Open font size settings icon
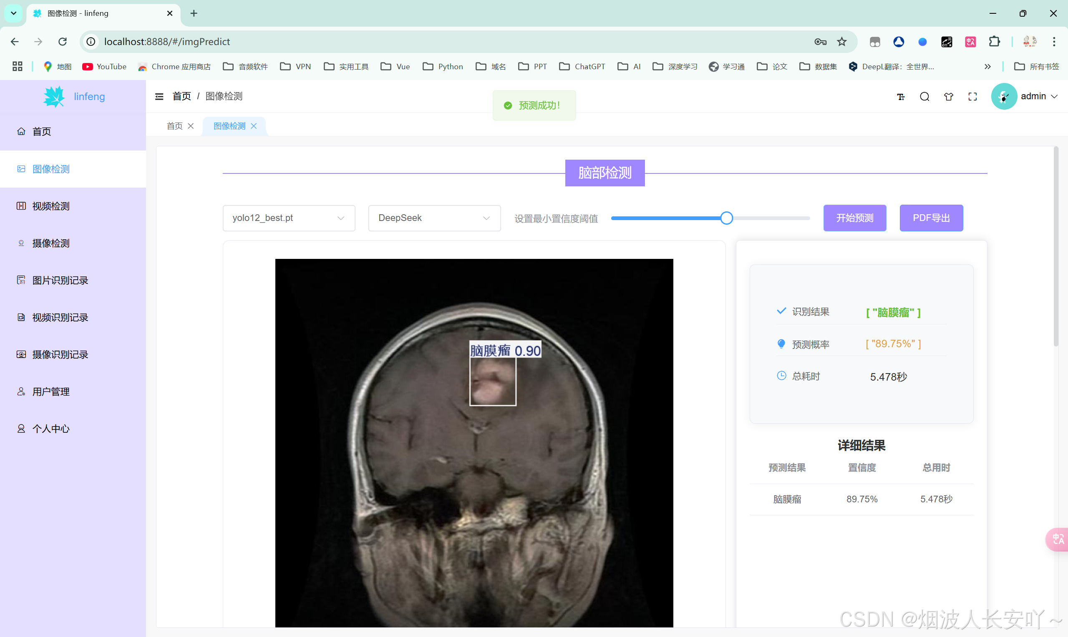The height and width of the screenshot is (637, 1068). [x=901, y=97]
